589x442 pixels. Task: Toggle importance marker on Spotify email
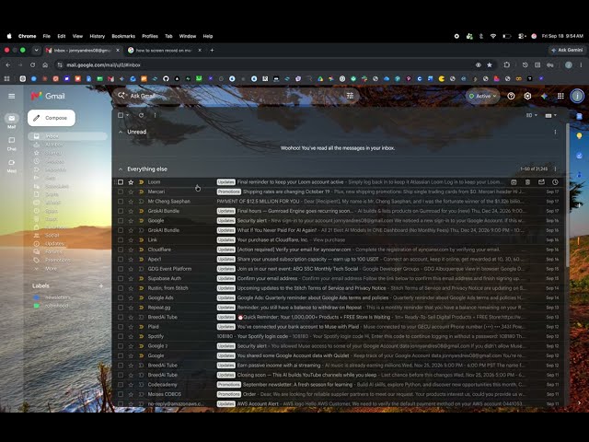(x=141, y=336)
